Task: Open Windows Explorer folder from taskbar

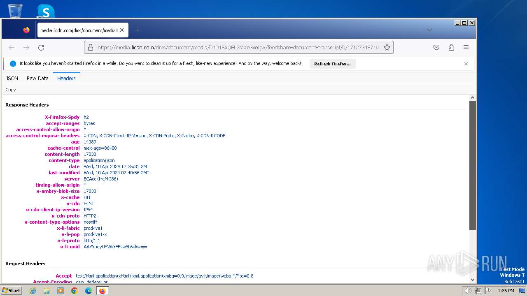Action: coord(47,291)
